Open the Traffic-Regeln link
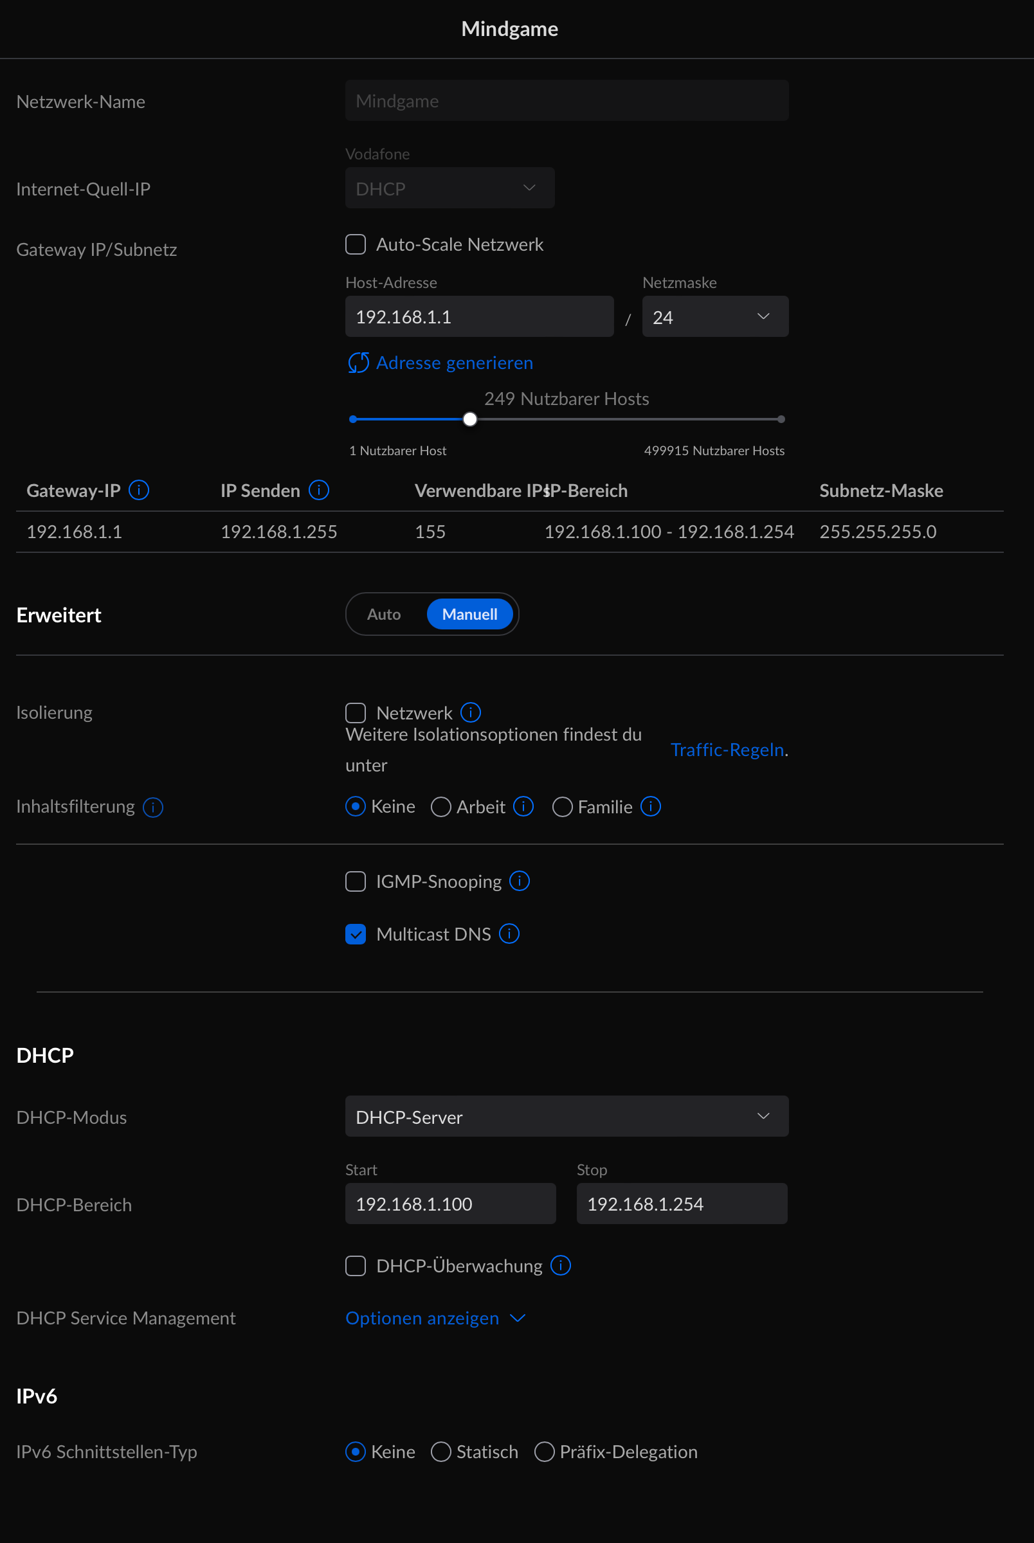 [727, 750]
